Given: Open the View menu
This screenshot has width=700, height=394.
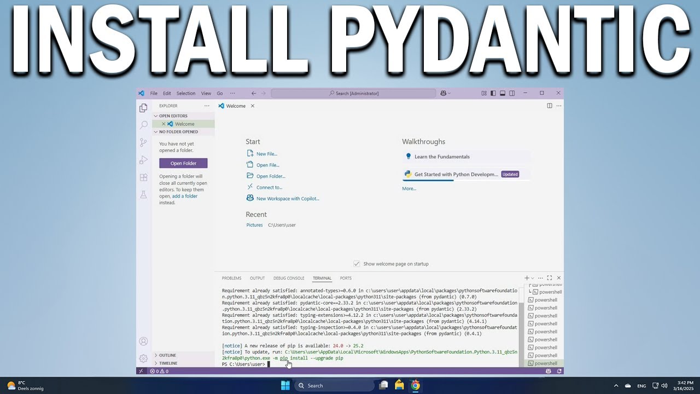Looking at the screenshot, I should (206, 94).
